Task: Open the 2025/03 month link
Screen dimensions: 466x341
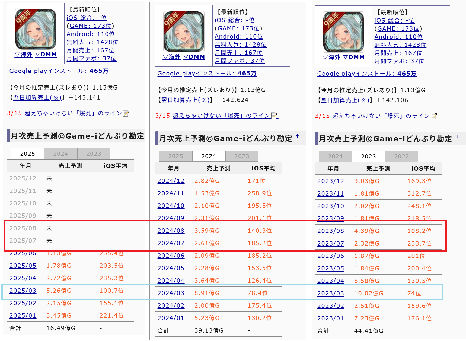Action: pos(23,291)
